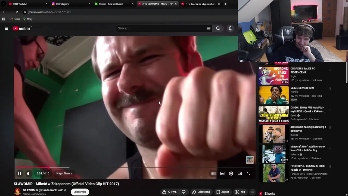
Task: Open the Qesek channel name
Action: [x=293, y=115]
